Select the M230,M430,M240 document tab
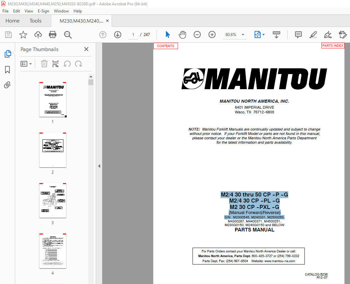This screenshot has width=350, height=284. click(81, 21)
